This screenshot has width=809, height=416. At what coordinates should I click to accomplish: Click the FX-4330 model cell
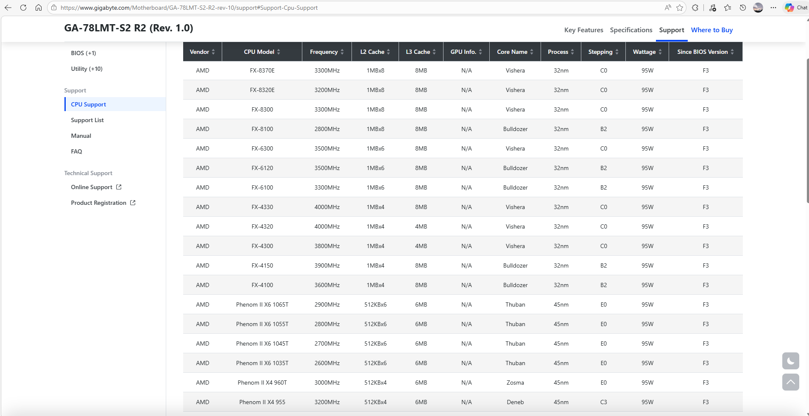click(x=262, y=207)
